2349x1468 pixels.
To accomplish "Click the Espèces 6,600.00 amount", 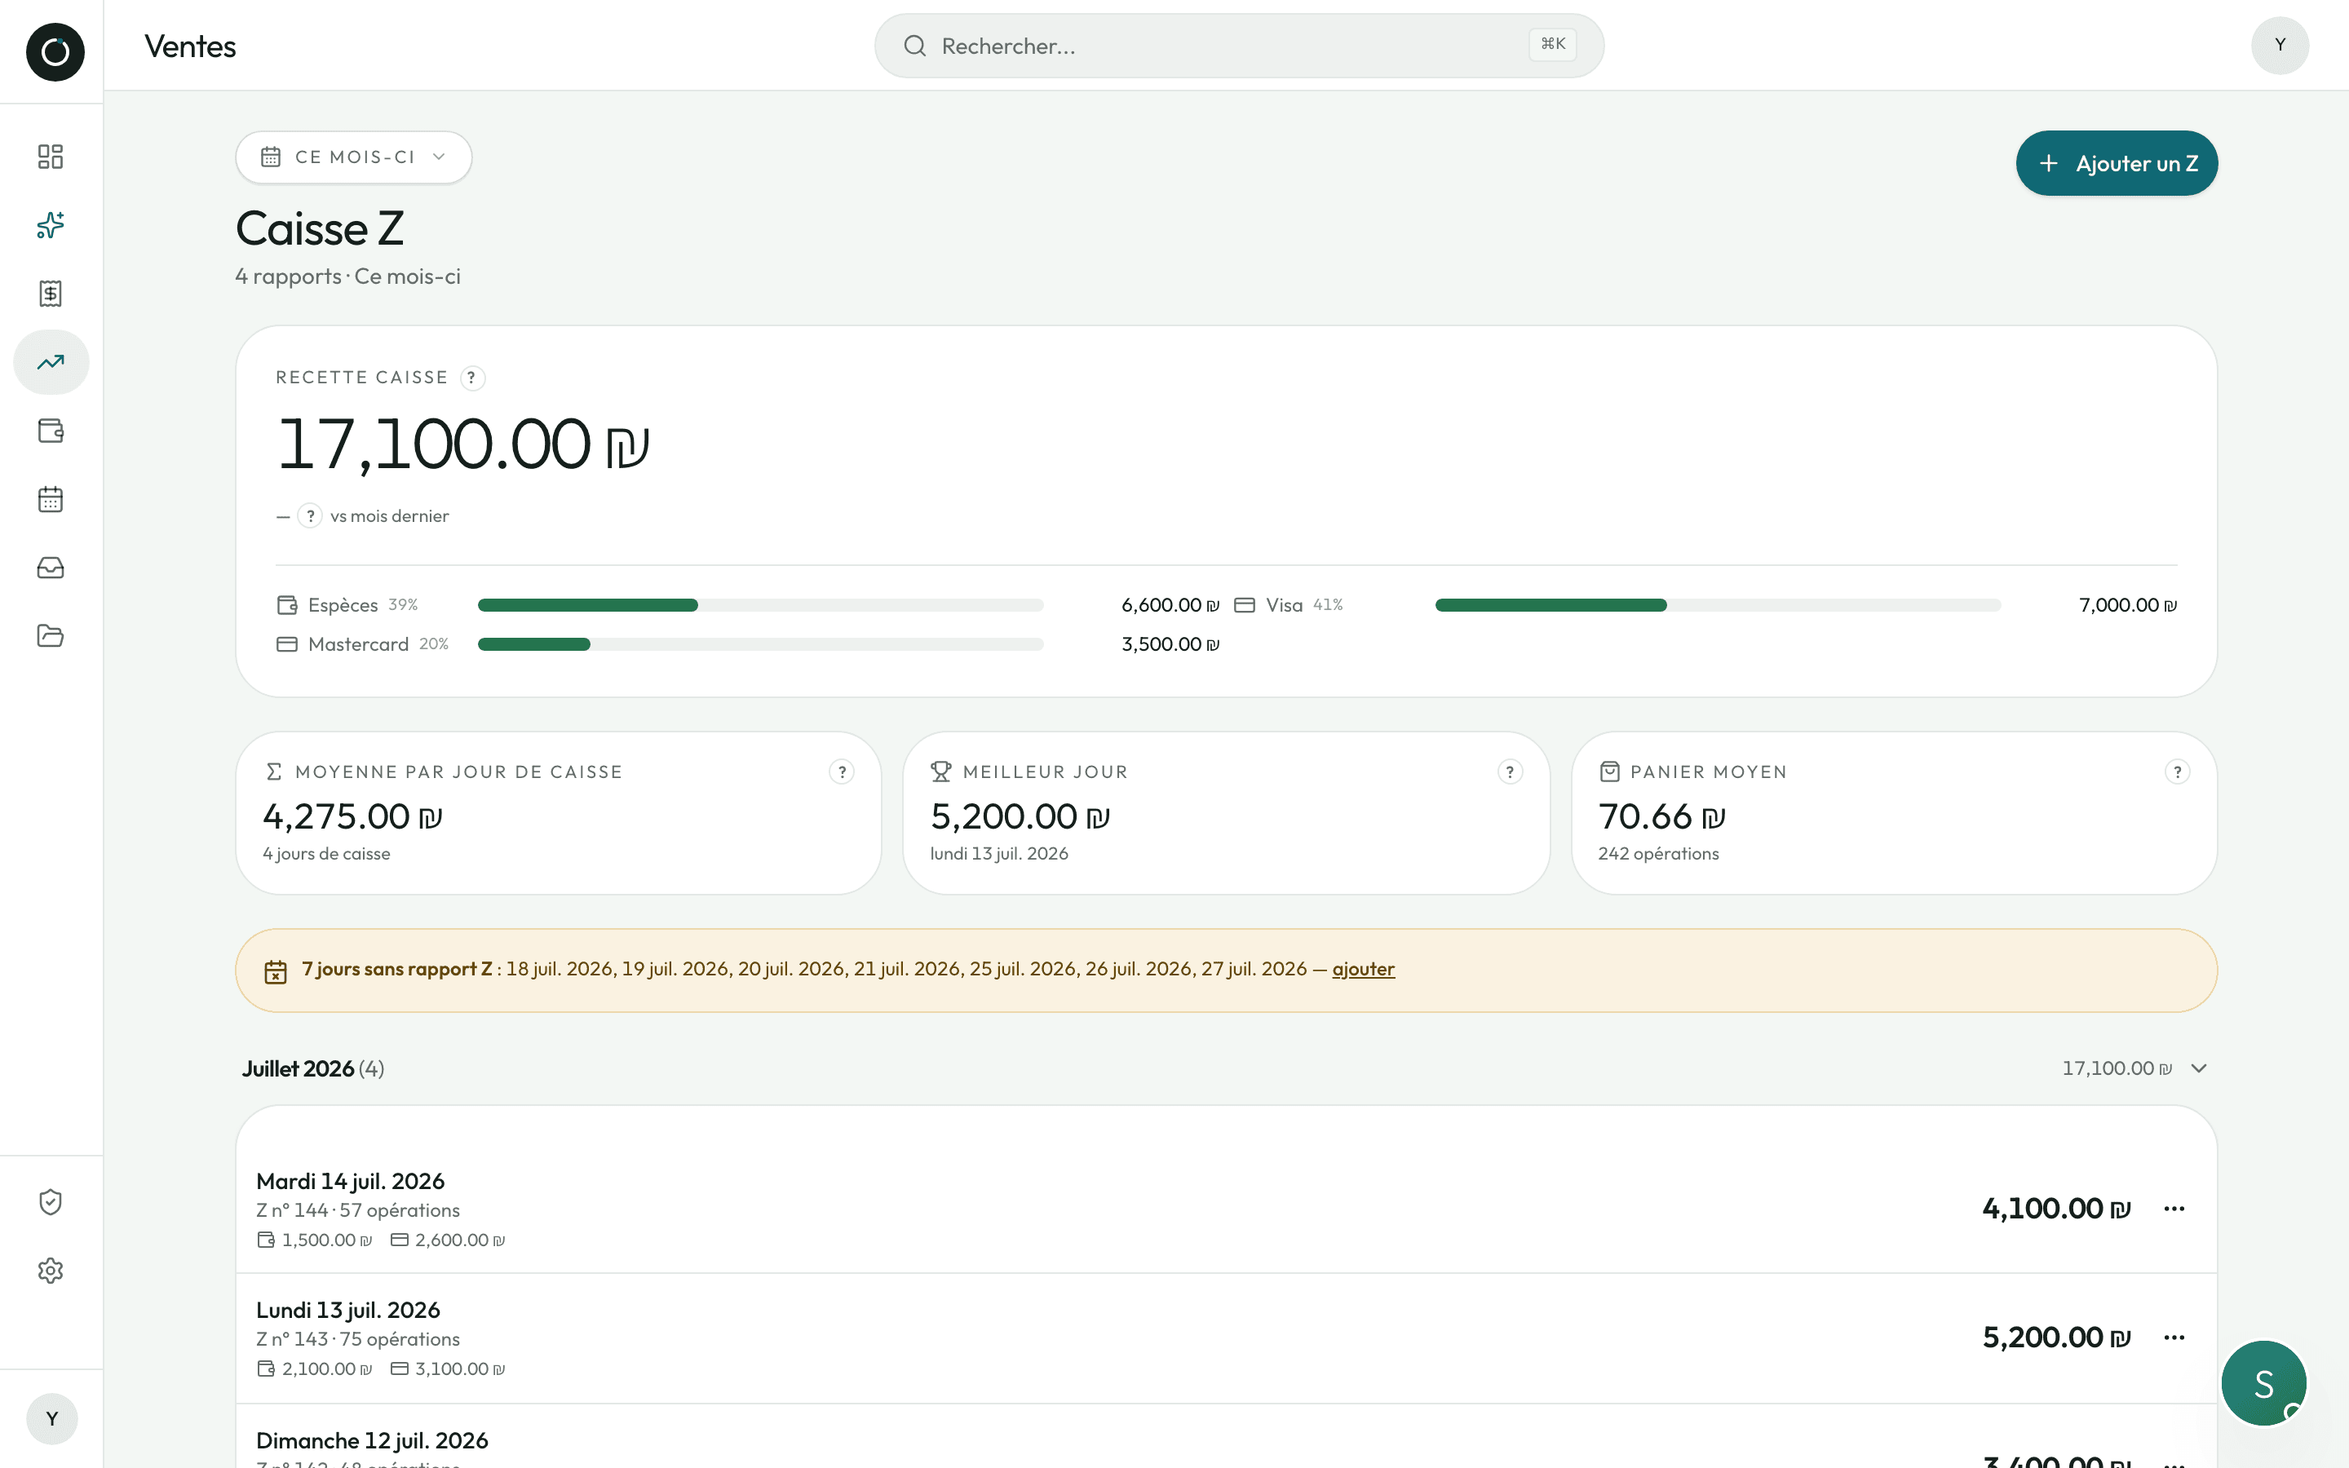I will [x=1170, y=605].
